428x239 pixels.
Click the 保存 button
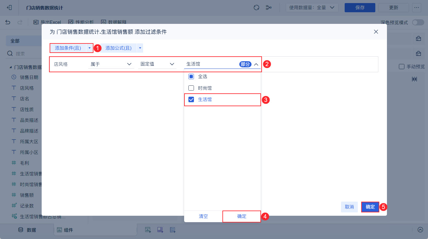pyautogui.click(x=360, y=8)
